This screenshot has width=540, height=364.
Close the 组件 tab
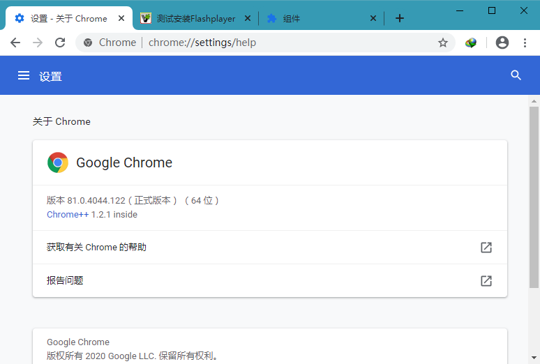click(x=373, y=18)
